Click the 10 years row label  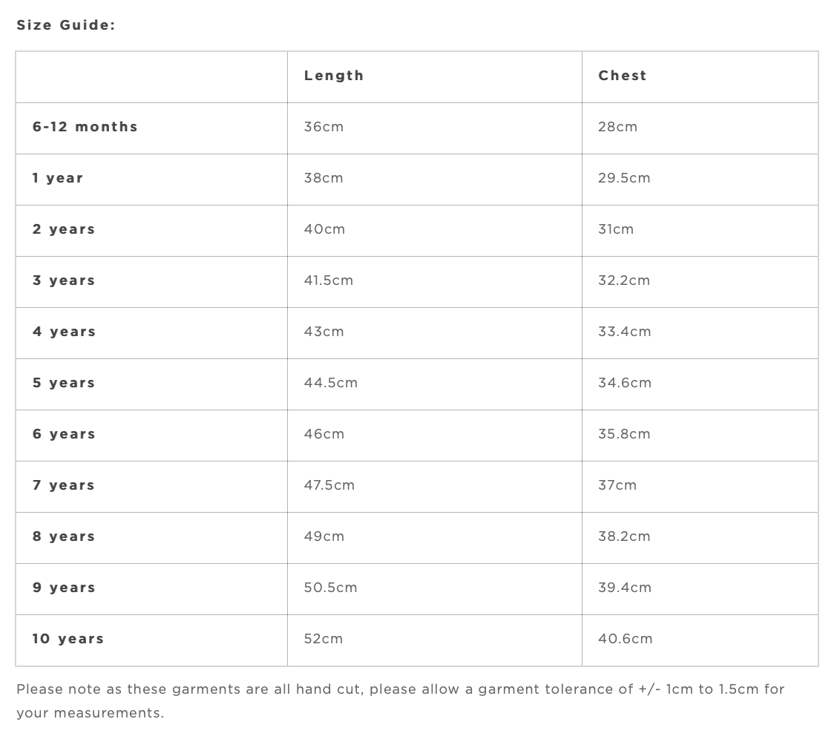point(68,639)
